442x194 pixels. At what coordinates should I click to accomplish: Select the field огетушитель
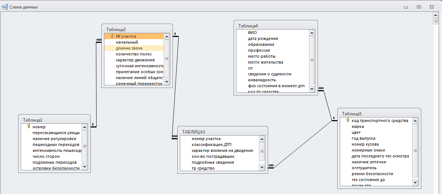pyautogui.click(x=376, y=168)
